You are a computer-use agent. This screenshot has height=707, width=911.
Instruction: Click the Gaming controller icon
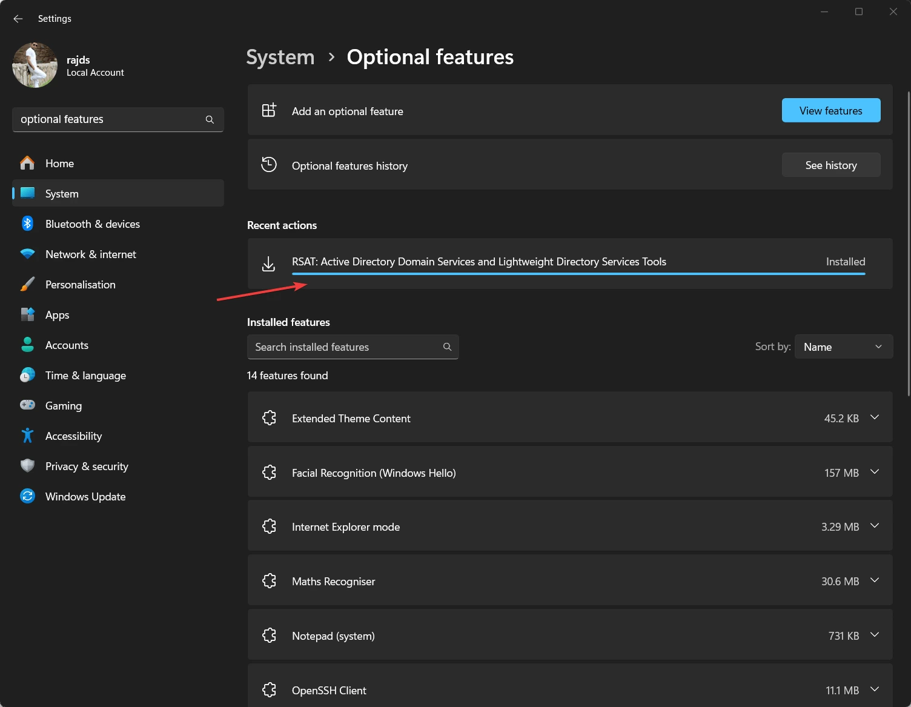pyautogui.click(x=27, y=405)
